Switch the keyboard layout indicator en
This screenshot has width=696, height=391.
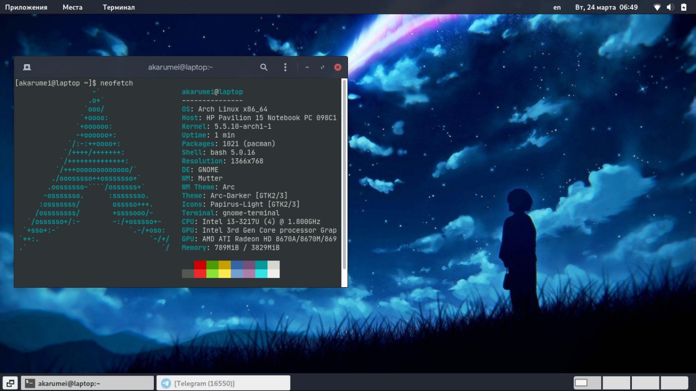click(557, 7)
